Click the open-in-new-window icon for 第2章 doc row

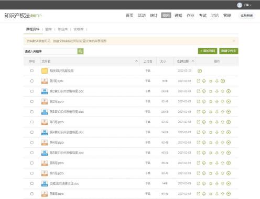[199, 91]
